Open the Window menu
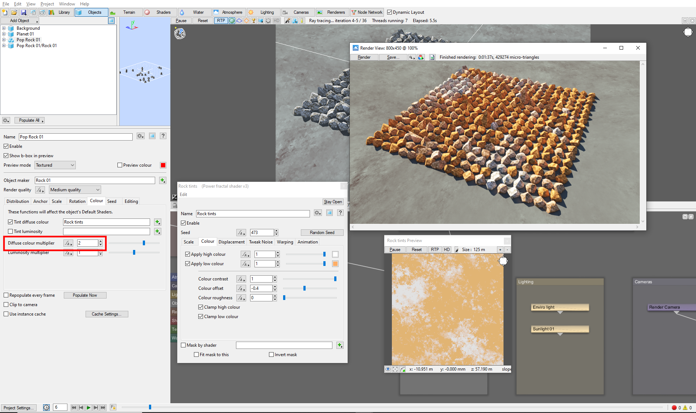Viewport: 696px width, 413px height. [x=67, y=4]
